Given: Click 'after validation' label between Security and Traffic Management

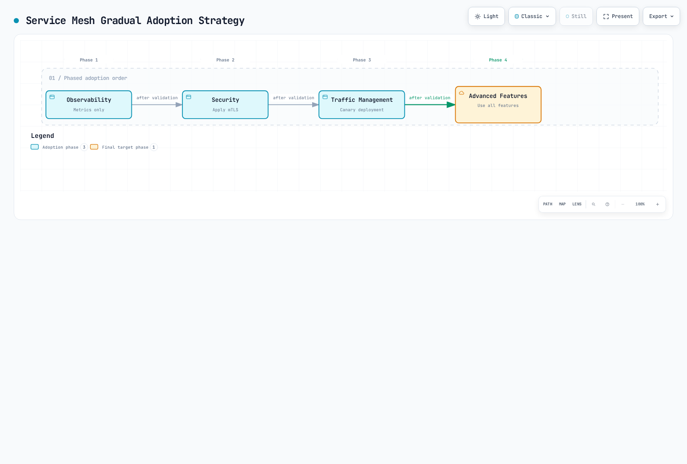Looking at the screenshot, I should click(294, 98).
